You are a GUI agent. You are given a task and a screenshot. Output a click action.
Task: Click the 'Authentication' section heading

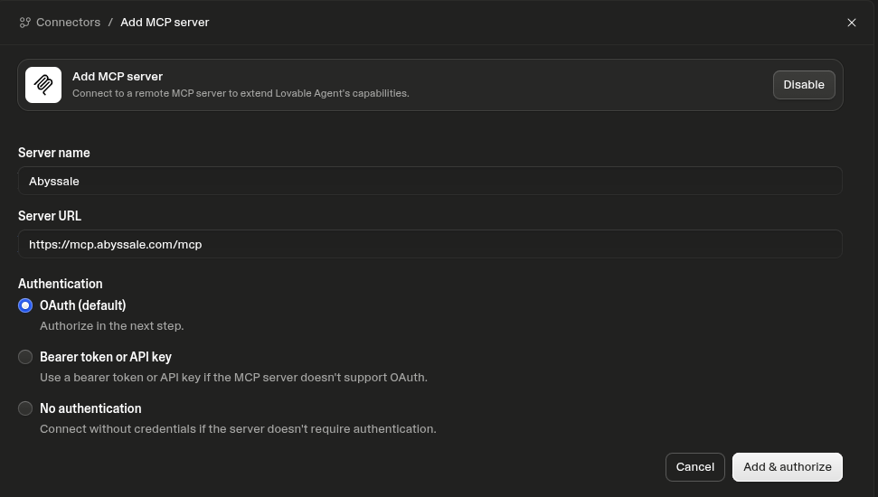(x=60, y=284)
